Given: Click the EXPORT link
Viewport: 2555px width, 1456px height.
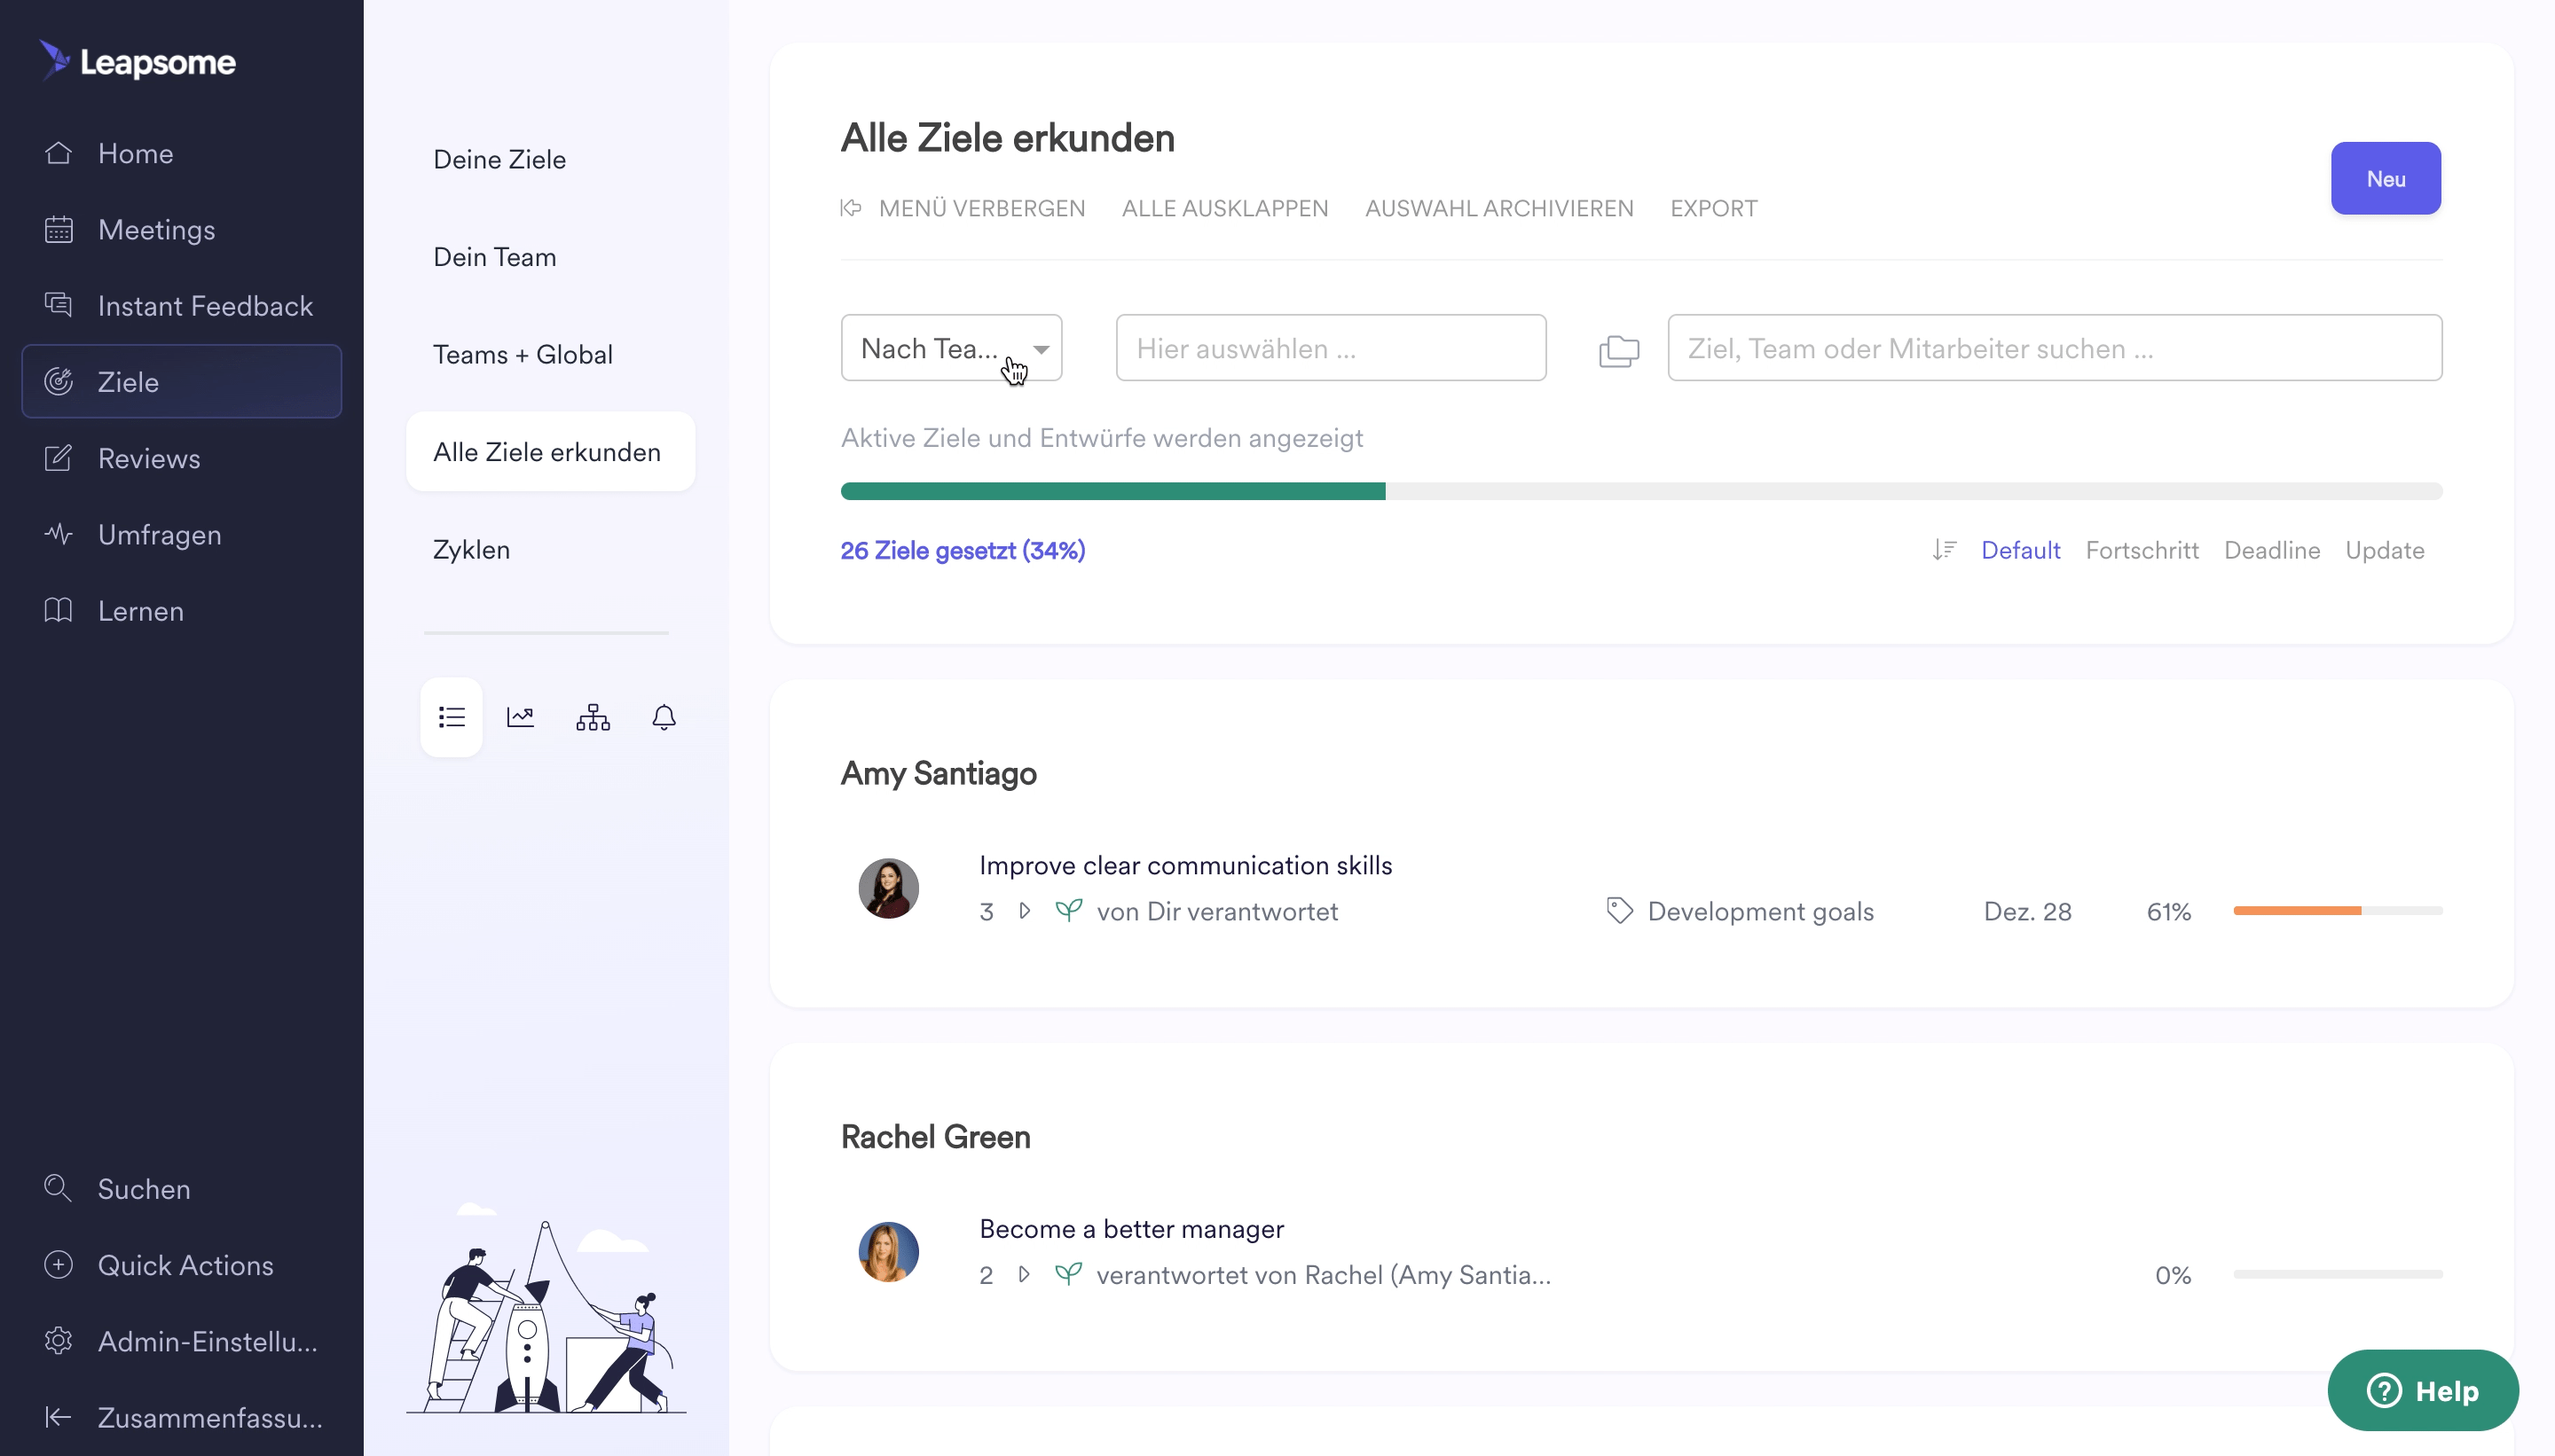Looking at the screenshot, I should [1713, 208].
